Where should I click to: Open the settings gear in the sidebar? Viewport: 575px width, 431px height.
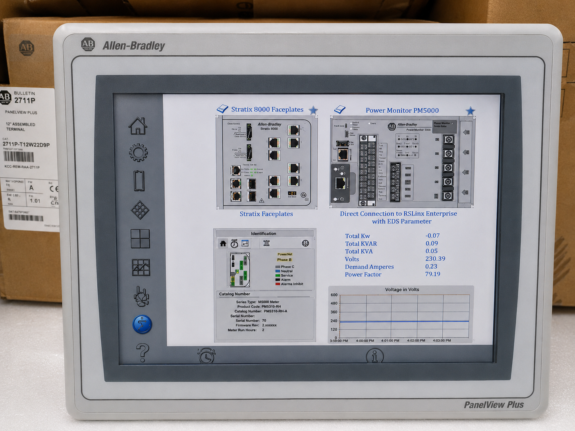coord(138,152)
